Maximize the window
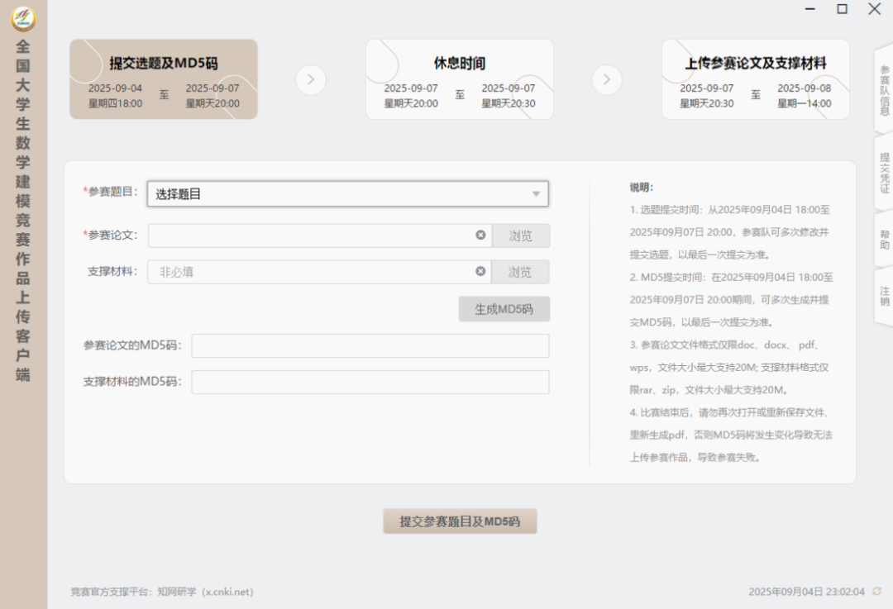Image resolution: width=893 pixels, height=609 pixels. click(x=842, y=9)
